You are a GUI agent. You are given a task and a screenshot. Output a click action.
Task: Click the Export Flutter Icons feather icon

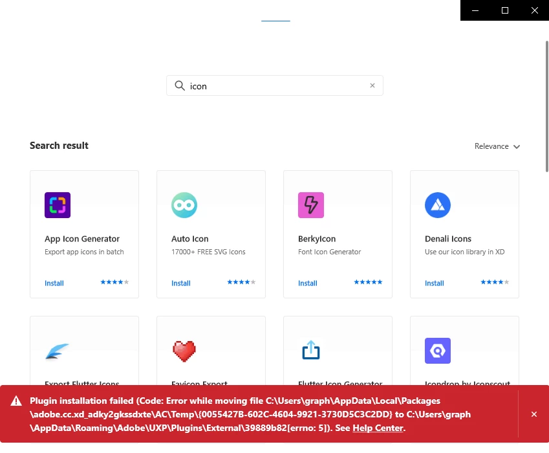click(58, 351)
